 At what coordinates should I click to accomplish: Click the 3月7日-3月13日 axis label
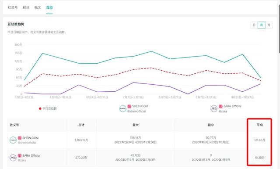[x=206, y=97]
